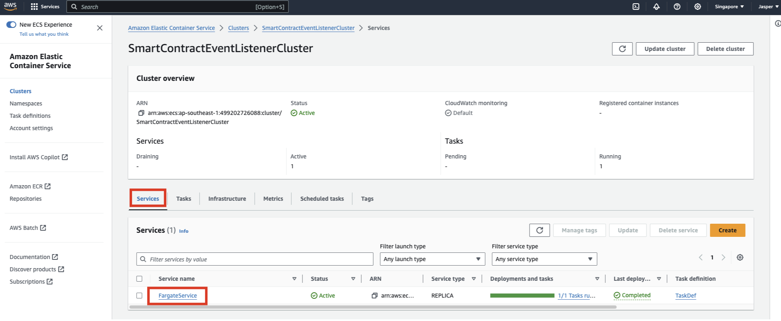781x321 pixels.
Task: Click the top Search box
Action: [x=178, y=7]
